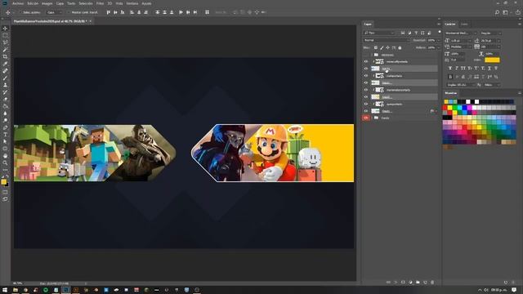The width and height of the screenshot is (523, 294).
Task: Open the Capas panel options menu
Action: 439,24
